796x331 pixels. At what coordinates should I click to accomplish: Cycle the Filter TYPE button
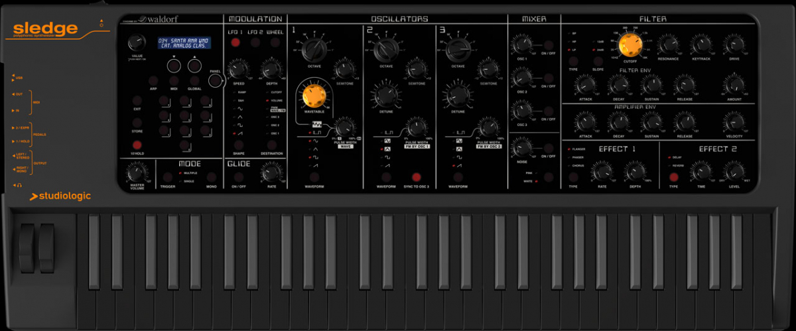(x=573, y=61)
